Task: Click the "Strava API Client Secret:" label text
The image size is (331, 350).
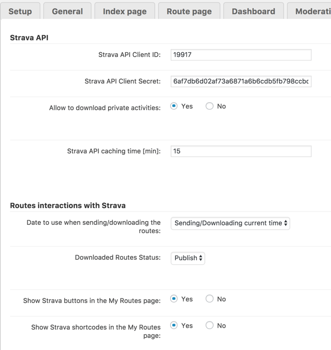Action: (123, 81)
